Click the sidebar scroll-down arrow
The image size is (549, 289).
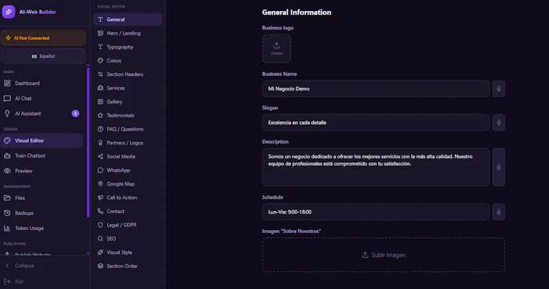(88, 253)
